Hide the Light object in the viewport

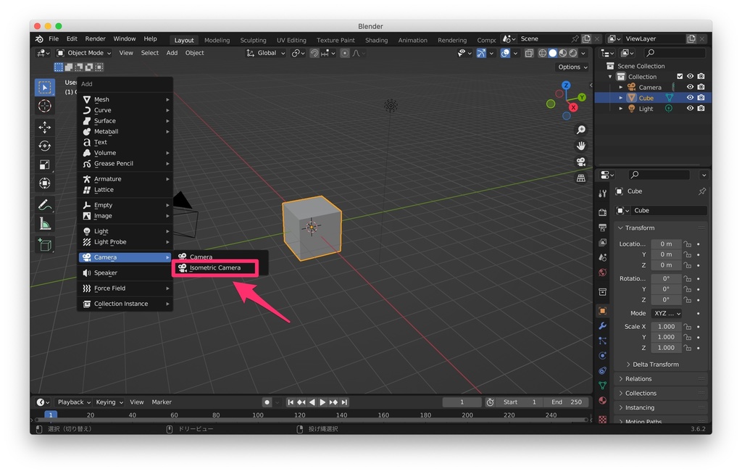(690, 107)
